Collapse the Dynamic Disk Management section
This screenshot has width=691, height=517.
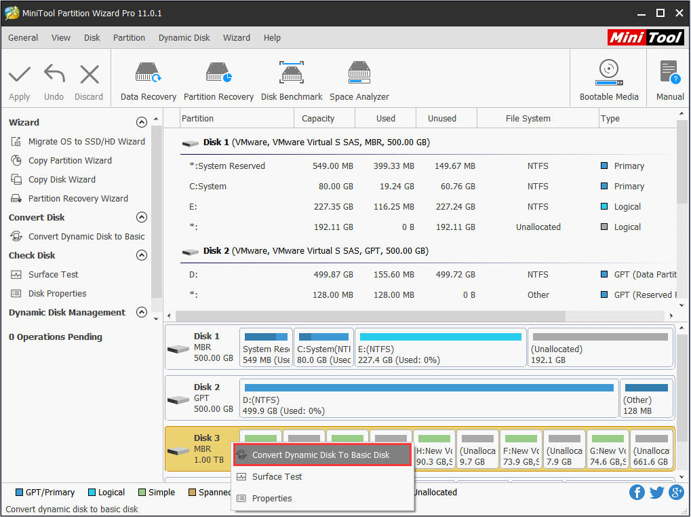pos(141,312)
